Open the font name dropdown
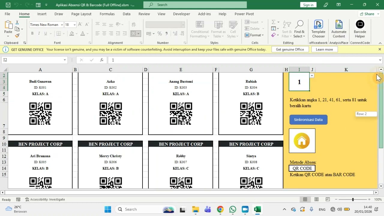 [62, 25]
